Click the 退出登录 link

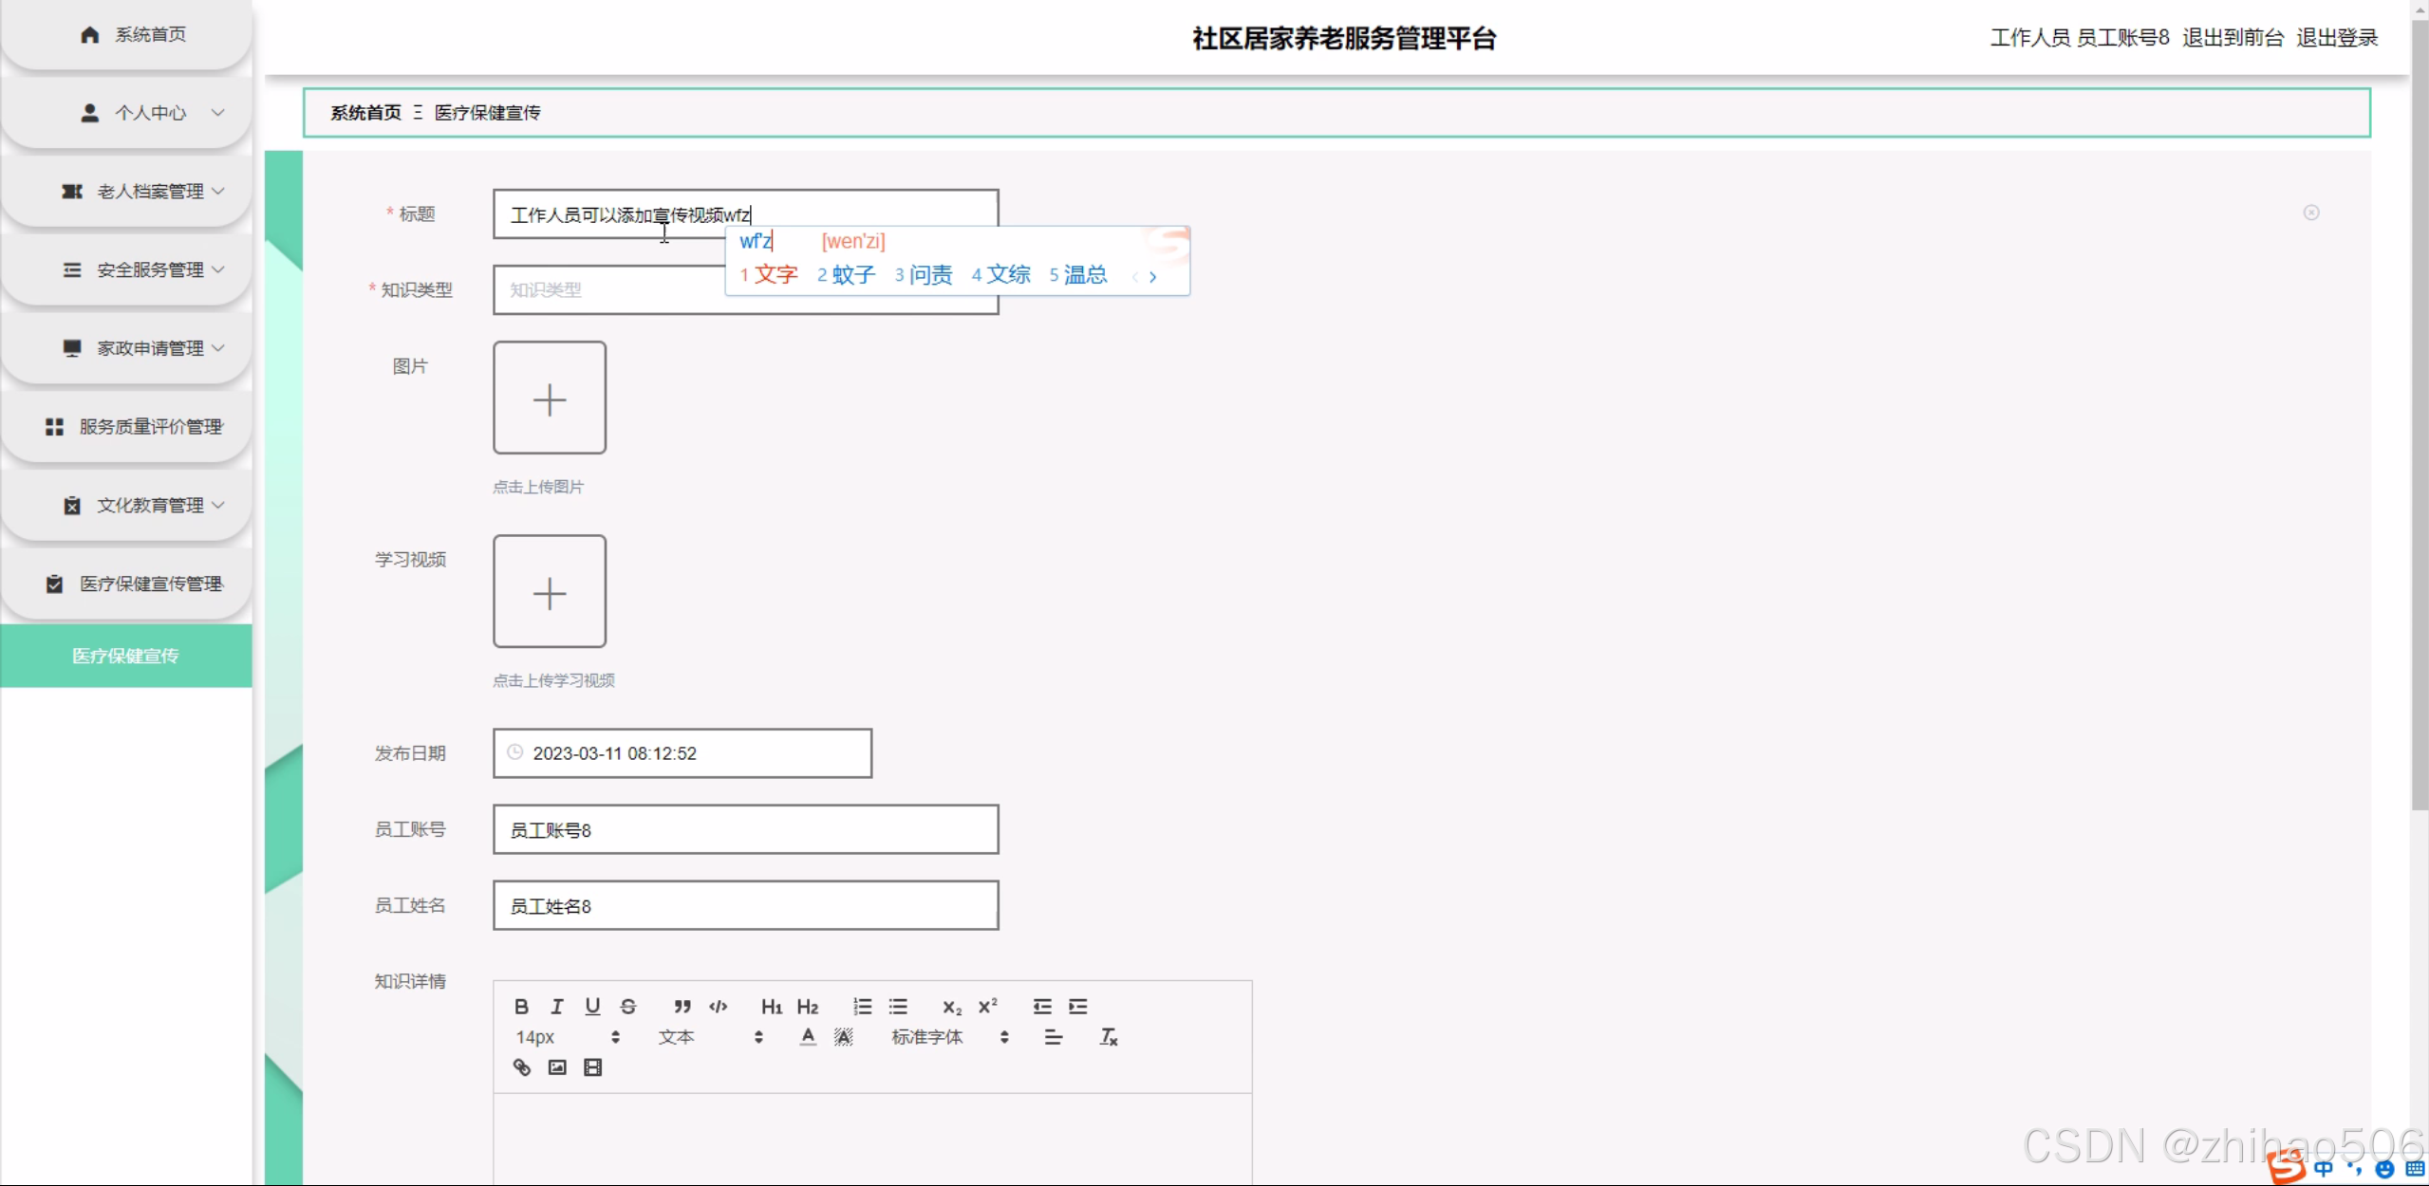point(2336,38)
